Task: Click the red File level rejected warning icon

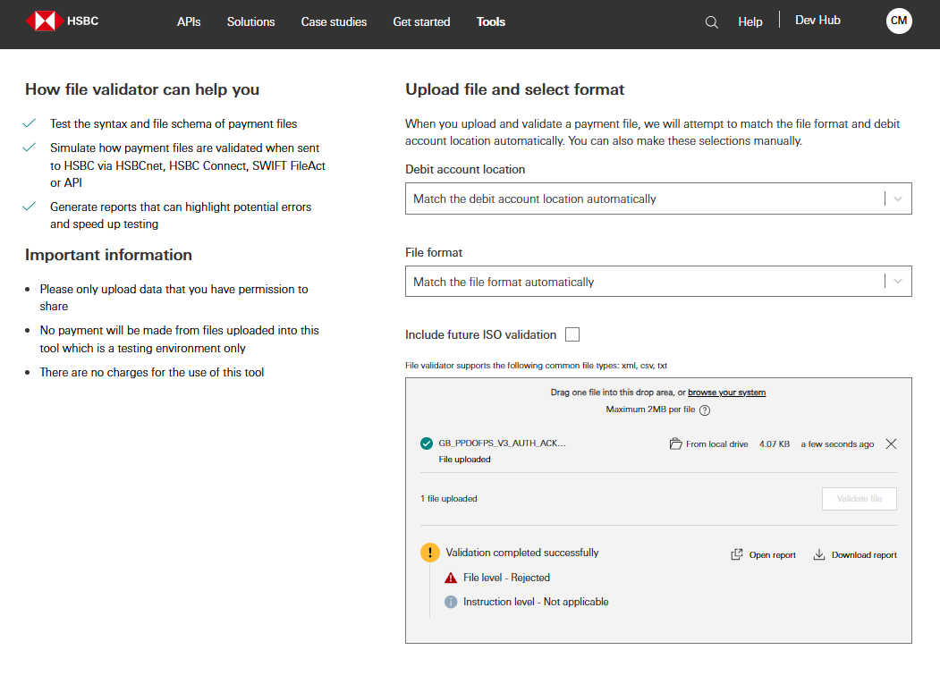Action: click(451, 578)
